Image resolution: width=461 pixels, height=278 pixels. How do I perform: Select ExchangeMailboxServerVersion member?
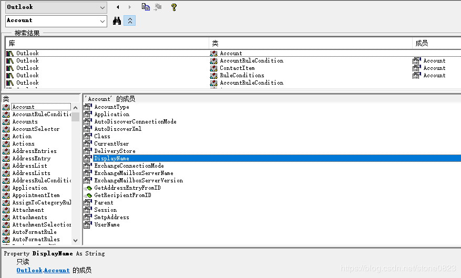tap(138, 180)
